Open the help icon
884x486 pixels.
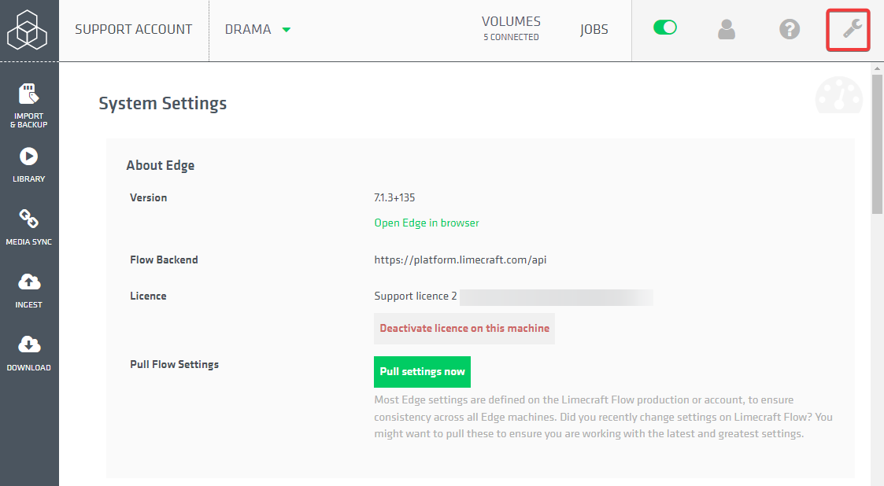click(x=790, y=29)
